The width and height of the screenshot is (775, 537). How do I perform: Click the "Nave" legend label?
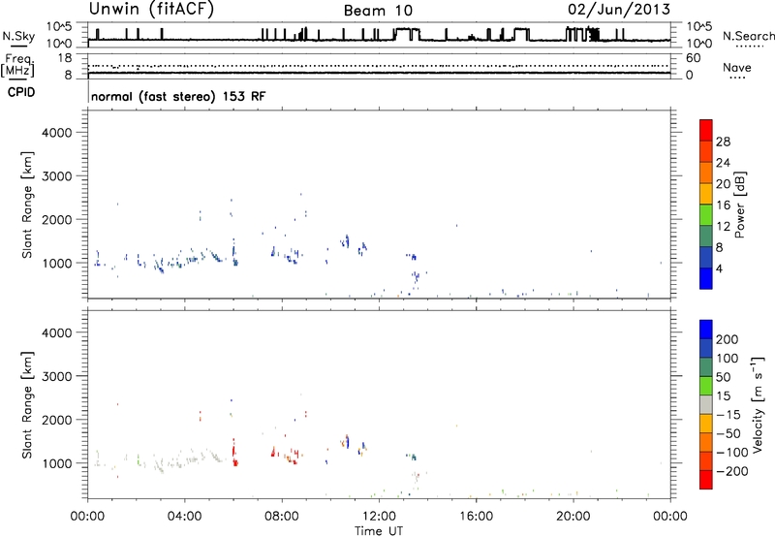pos(737,68)
